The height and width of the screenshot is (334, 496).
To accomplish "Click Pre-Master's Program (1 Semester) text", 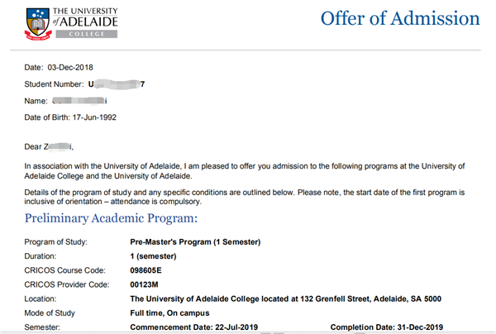I will coord(196,241).
